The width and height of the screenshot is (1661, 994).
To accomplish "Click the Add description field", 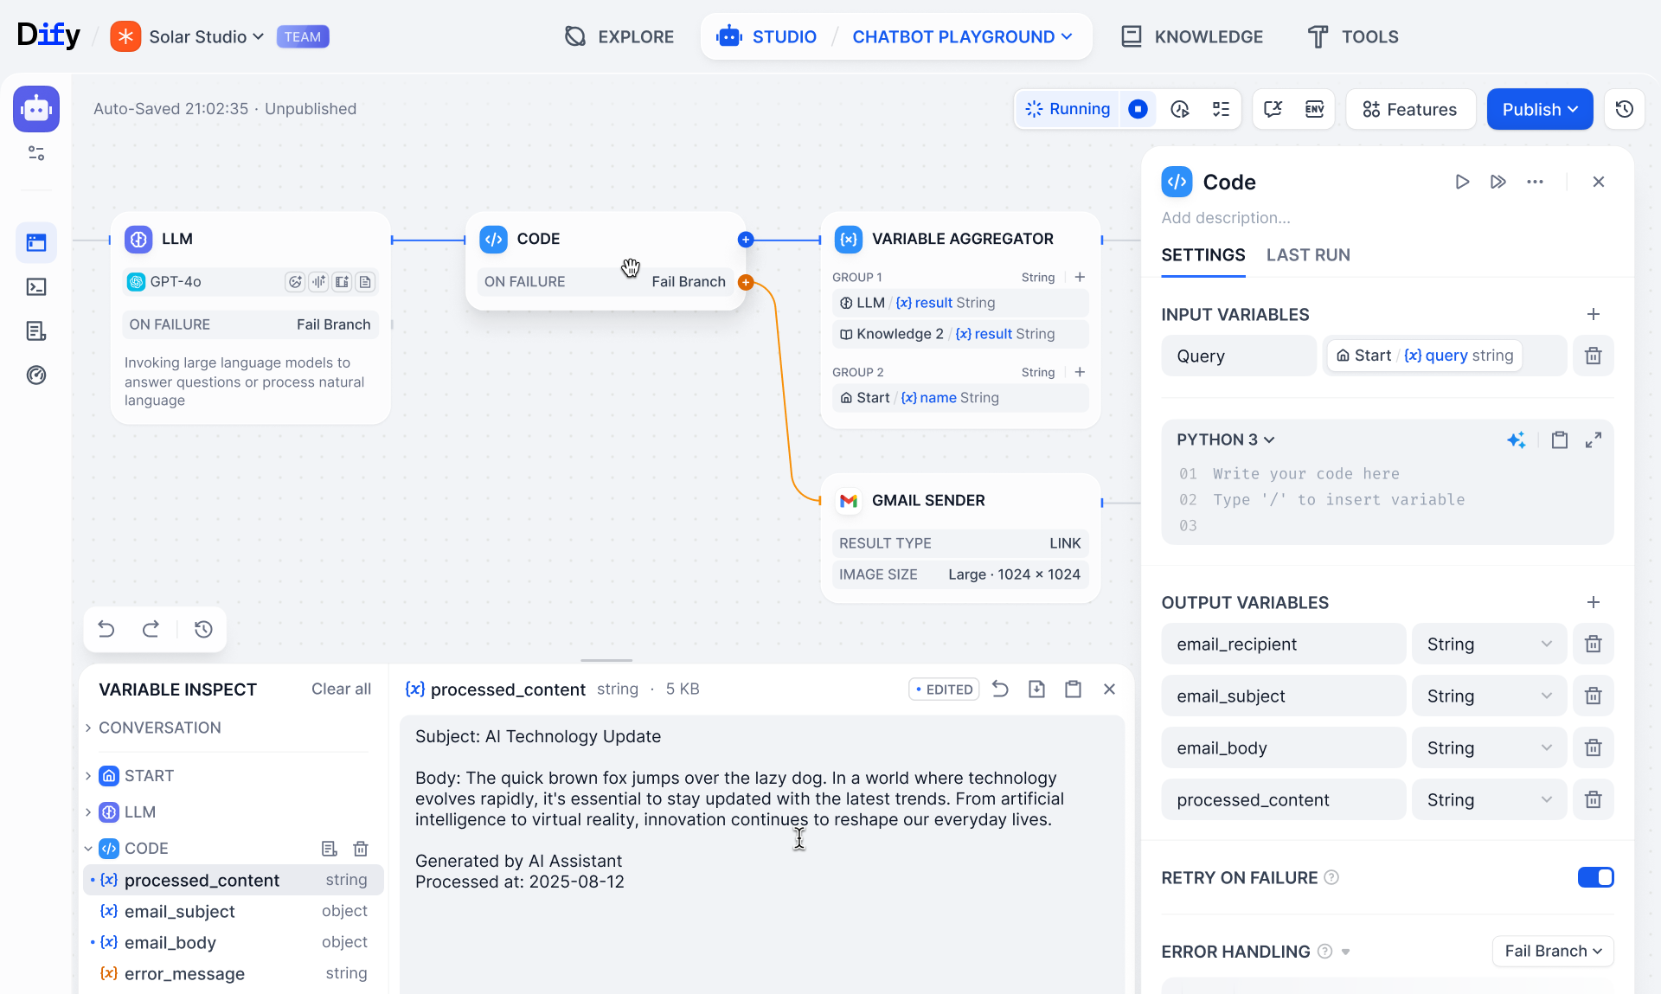I will 1226,218.
